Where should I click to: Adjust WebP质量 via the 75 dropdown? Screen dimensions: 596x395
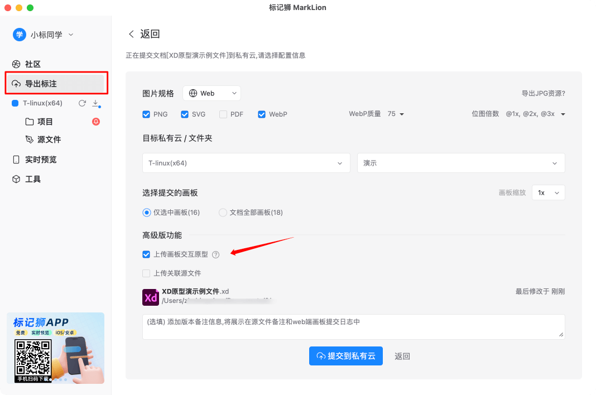click(397, 114)
